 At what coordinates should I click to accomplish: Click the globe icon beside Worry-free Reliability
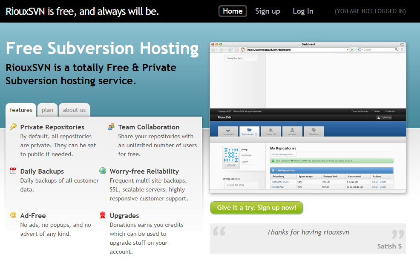103,171
